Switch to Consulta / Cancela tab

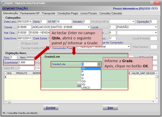110,13
